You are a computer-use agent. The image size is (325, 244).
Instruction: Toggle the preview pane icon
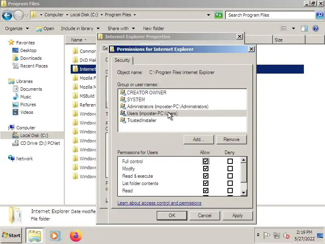(304, 28)
